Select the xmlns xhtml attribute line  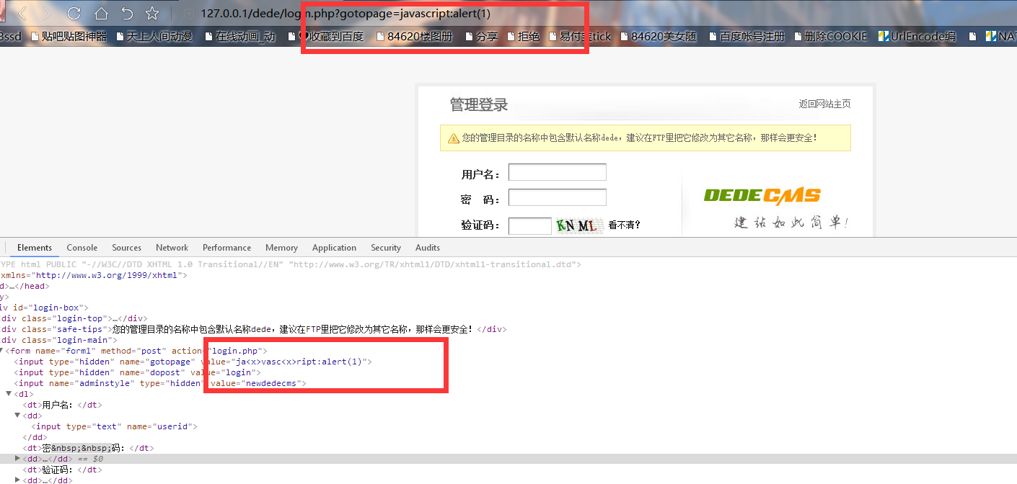[94, 275]
